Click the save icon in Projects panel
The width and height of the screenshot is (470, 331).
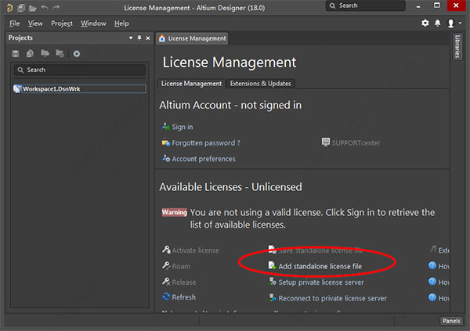16,53
